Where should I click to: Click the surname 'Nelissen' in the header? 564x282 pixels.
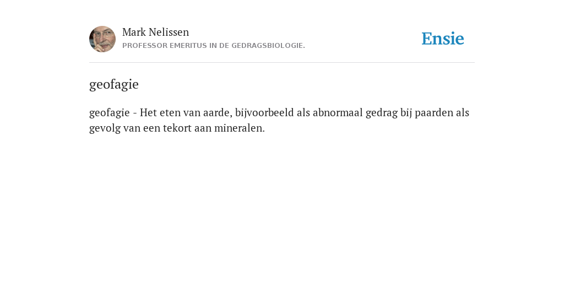tap(169, 32)
